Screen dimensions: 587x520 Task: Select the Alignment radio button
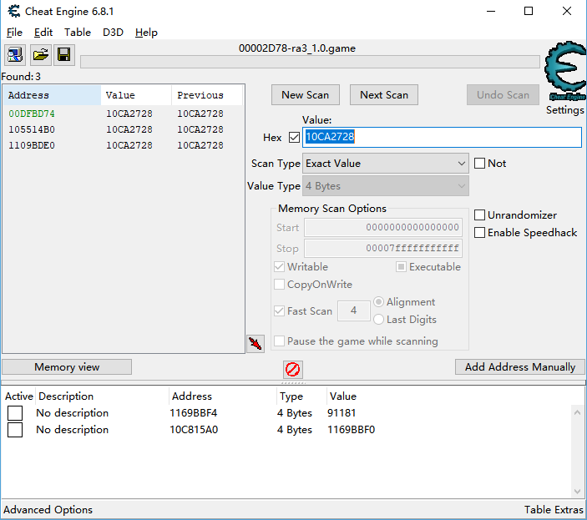pos(378,302)
